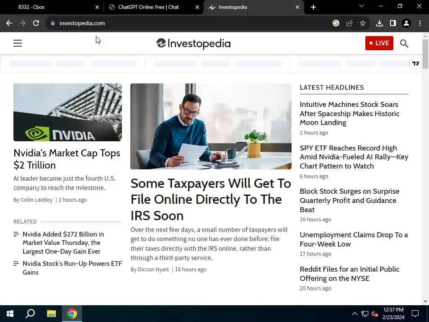Open the Windows notification center
429x322 pixels.
pos(415,314)
